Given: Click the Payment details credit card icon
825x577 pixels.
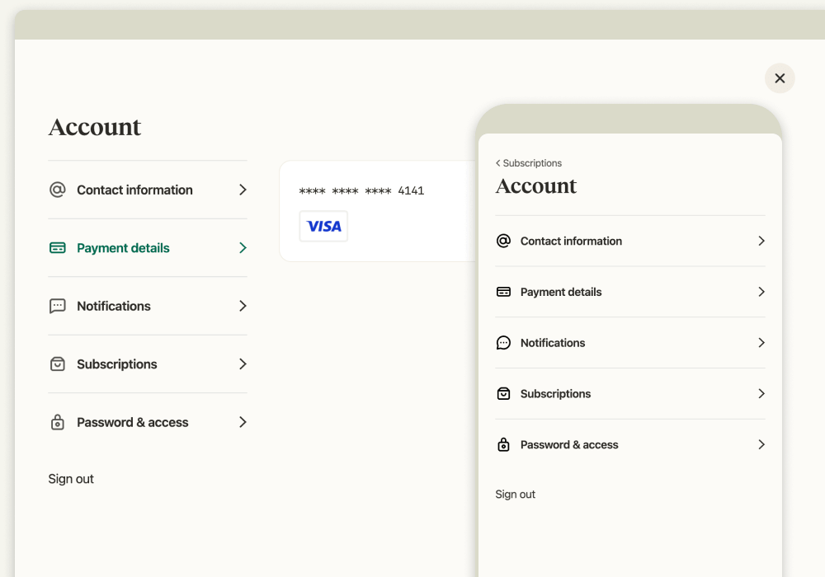Looking at the screenshot, I should 57,247.
